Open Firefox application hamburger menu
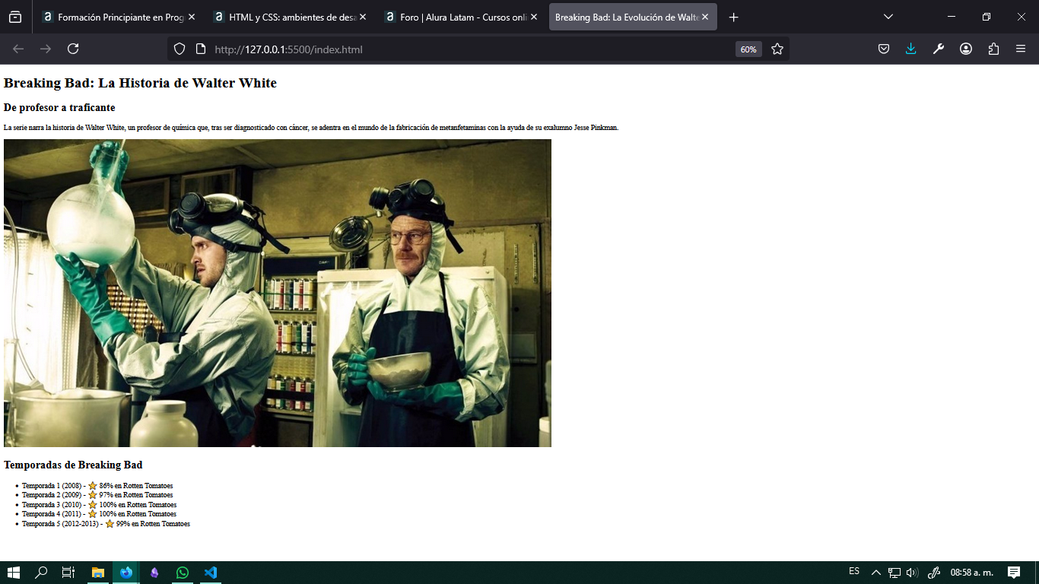This screenshot has height=584, width=1039. pyautogui.click(x=1021, y=49)
